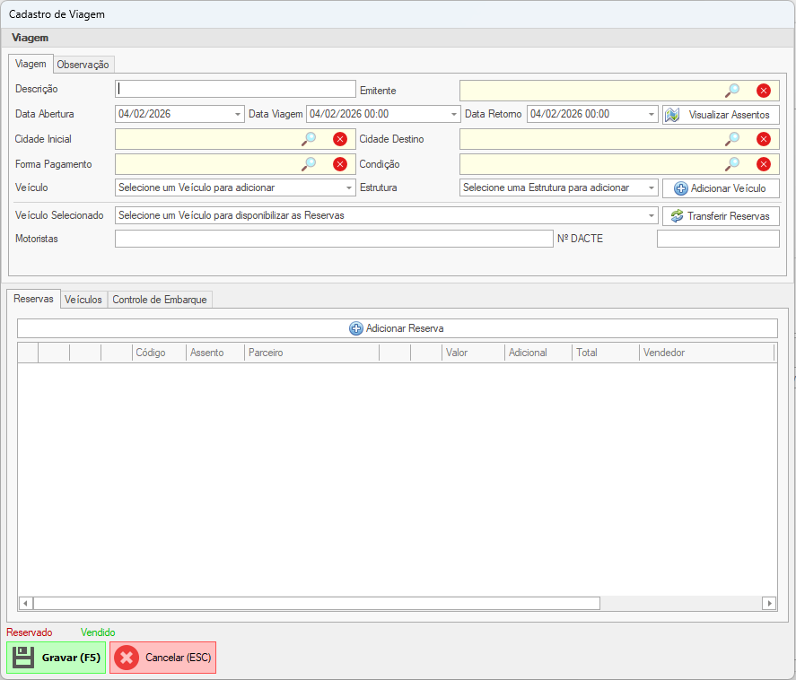Switch to the Observação tab
The width and height of the screenshot is (796, 680).
point(83,65)
